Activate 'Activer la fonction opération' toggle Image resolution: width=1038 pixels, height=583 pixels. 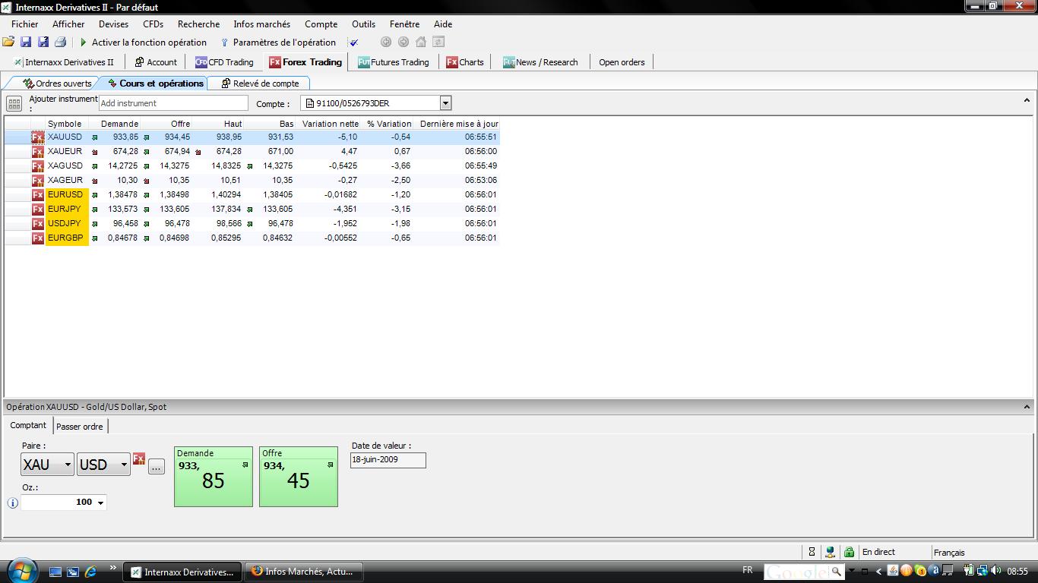pos(143,43)
